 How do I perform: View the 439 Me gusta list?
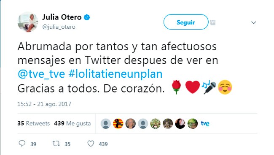point(73,123)
